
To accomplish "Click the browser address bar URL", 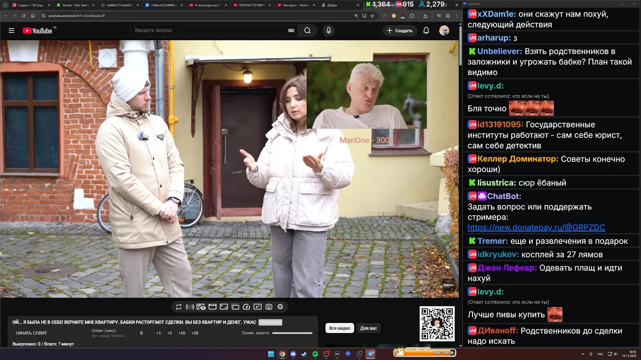I will pyautogui.click(x=77, y=15).
